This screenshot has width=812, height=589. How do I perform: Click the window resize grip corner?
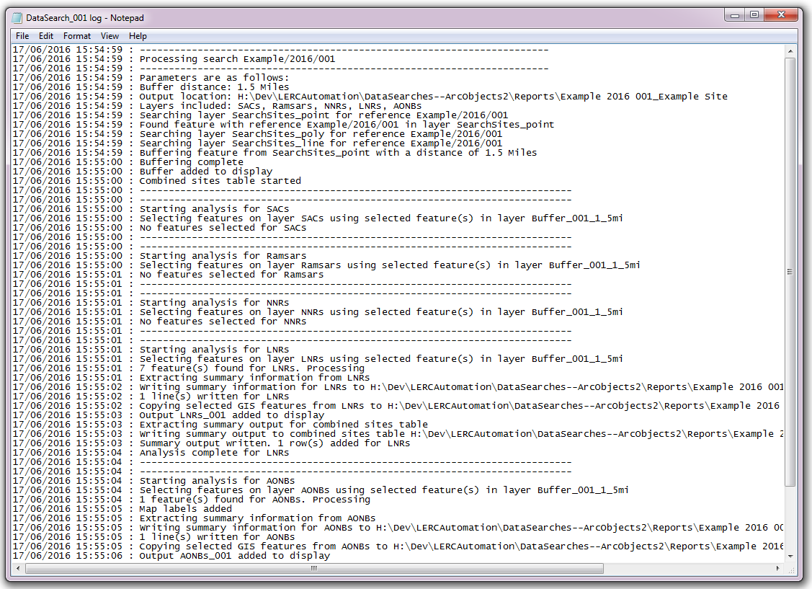click(791, 570)
